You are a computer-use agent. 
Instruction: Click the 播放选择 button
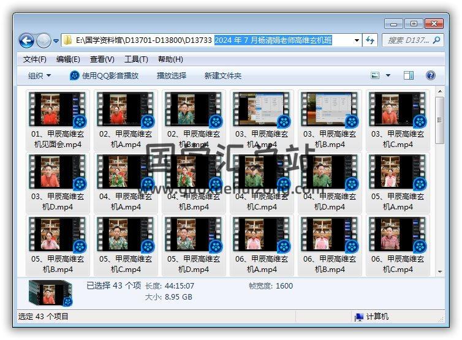172,76
